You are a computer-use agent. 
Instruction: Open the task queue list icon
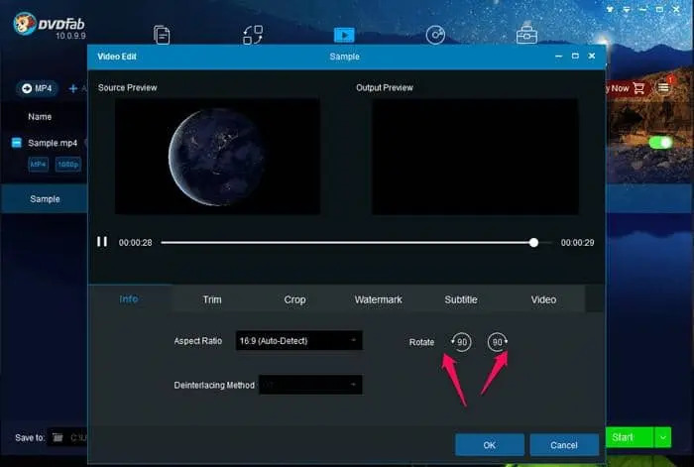click(663, 88)
